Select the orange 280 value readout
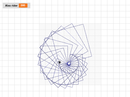The height and width of the screenshot is (97, 130). pyautogui.click(x=23, y=5)
